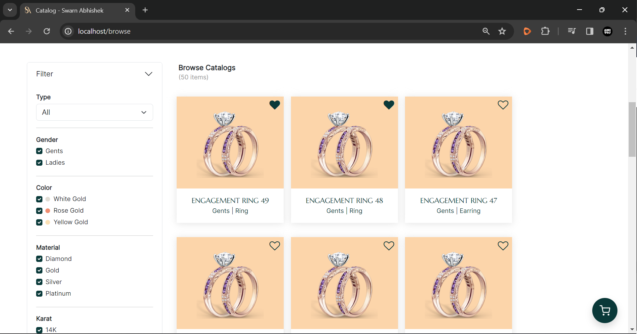Click the scrollbar up arrow
The height and width of the screenshot is (334, 637).
point(632,48)
